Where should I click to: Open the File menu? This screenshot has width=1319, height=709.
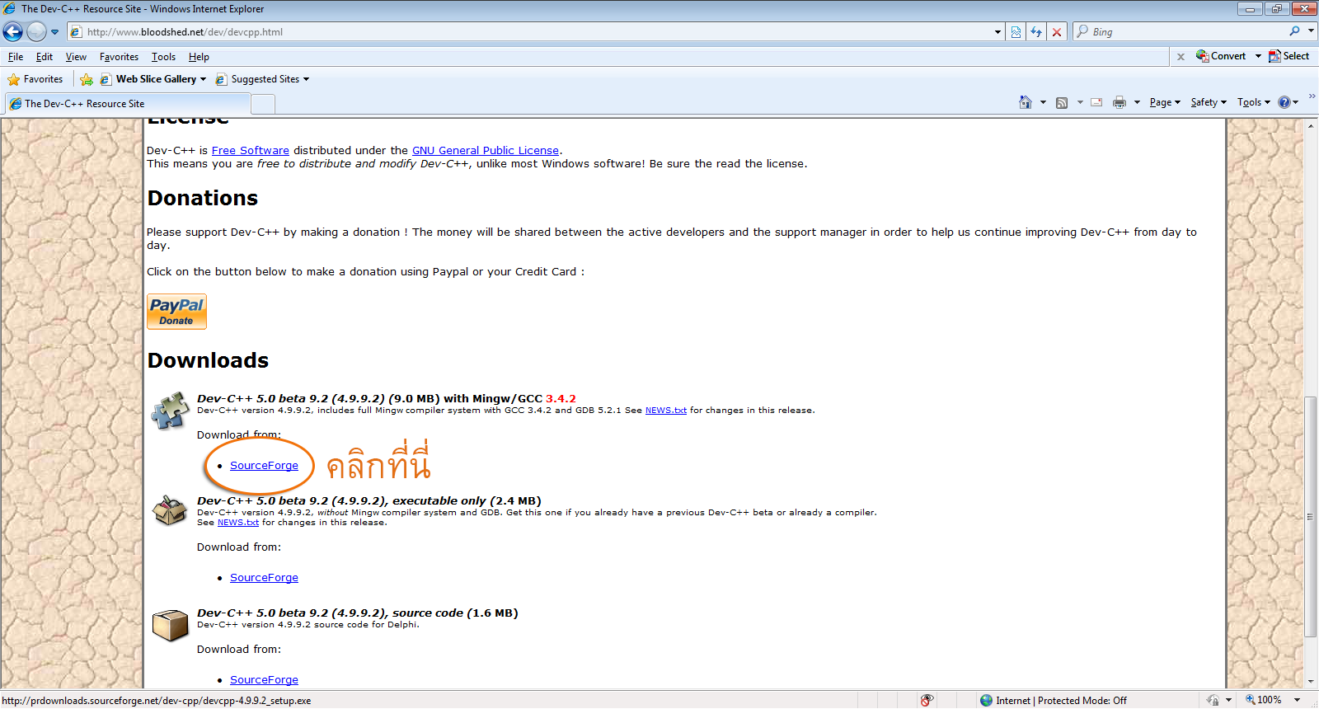[x=16, y=57]
